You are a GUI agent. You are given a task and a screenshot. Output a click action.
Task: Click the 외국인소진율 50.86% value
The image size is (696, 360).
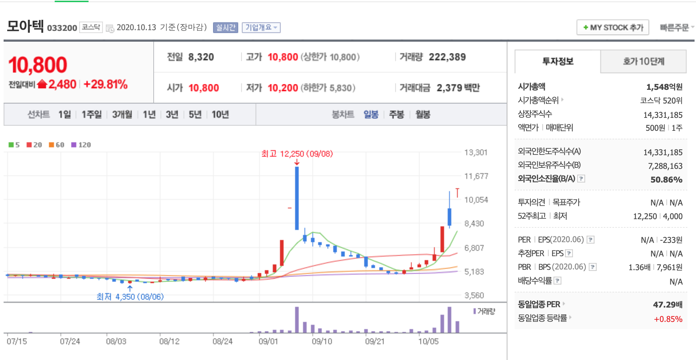[x=666, y=180]
